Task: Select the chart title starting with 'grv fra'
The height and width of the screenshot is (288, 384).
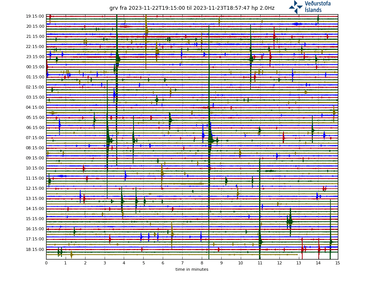Action: 192,8
